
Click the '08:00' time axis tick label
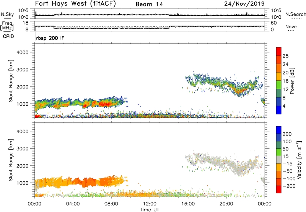[x=111, y=204]
